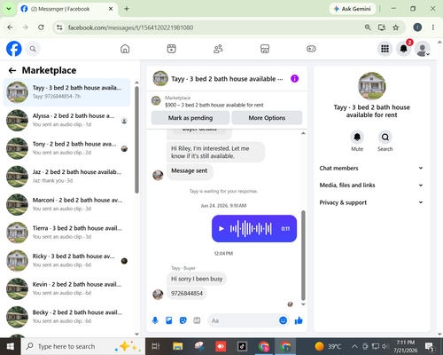Open Chrome's three-dot menu
Image resolution: width=443 pixels, height=355 pixels.
click(433, 28)
